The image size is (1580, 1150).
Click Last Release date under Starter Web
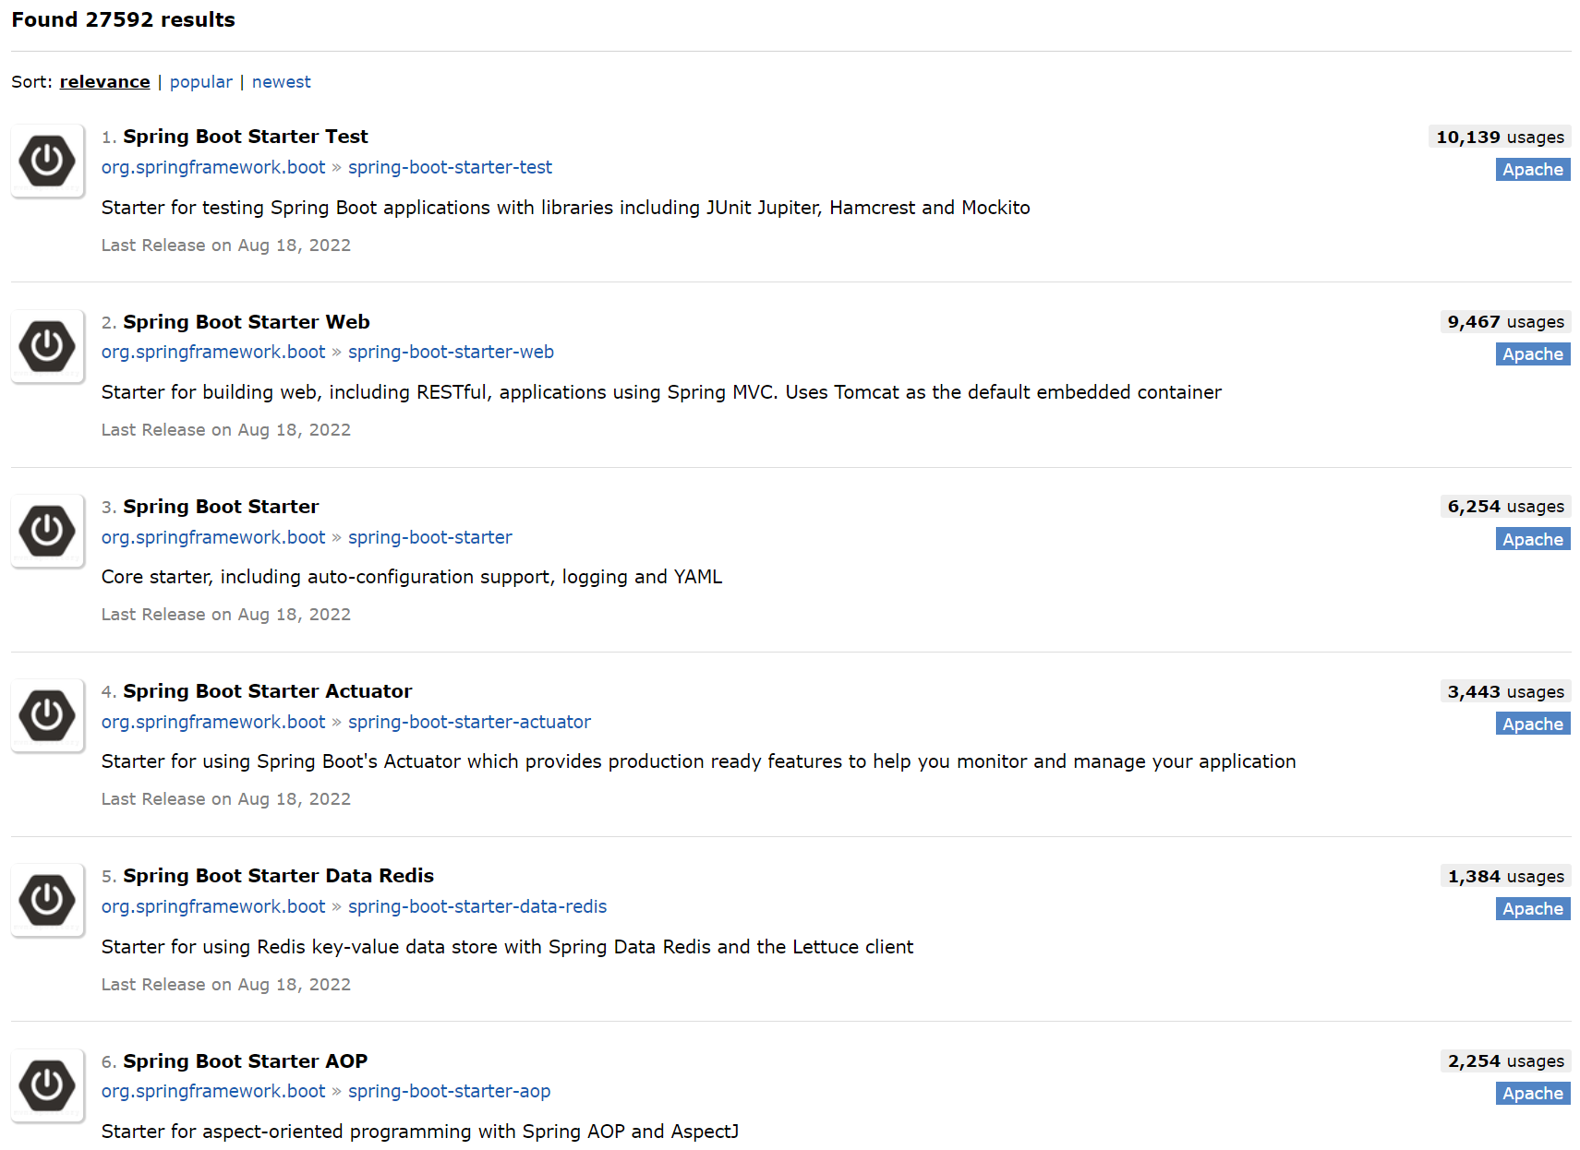pyautogui.click(x=226, y=430)
